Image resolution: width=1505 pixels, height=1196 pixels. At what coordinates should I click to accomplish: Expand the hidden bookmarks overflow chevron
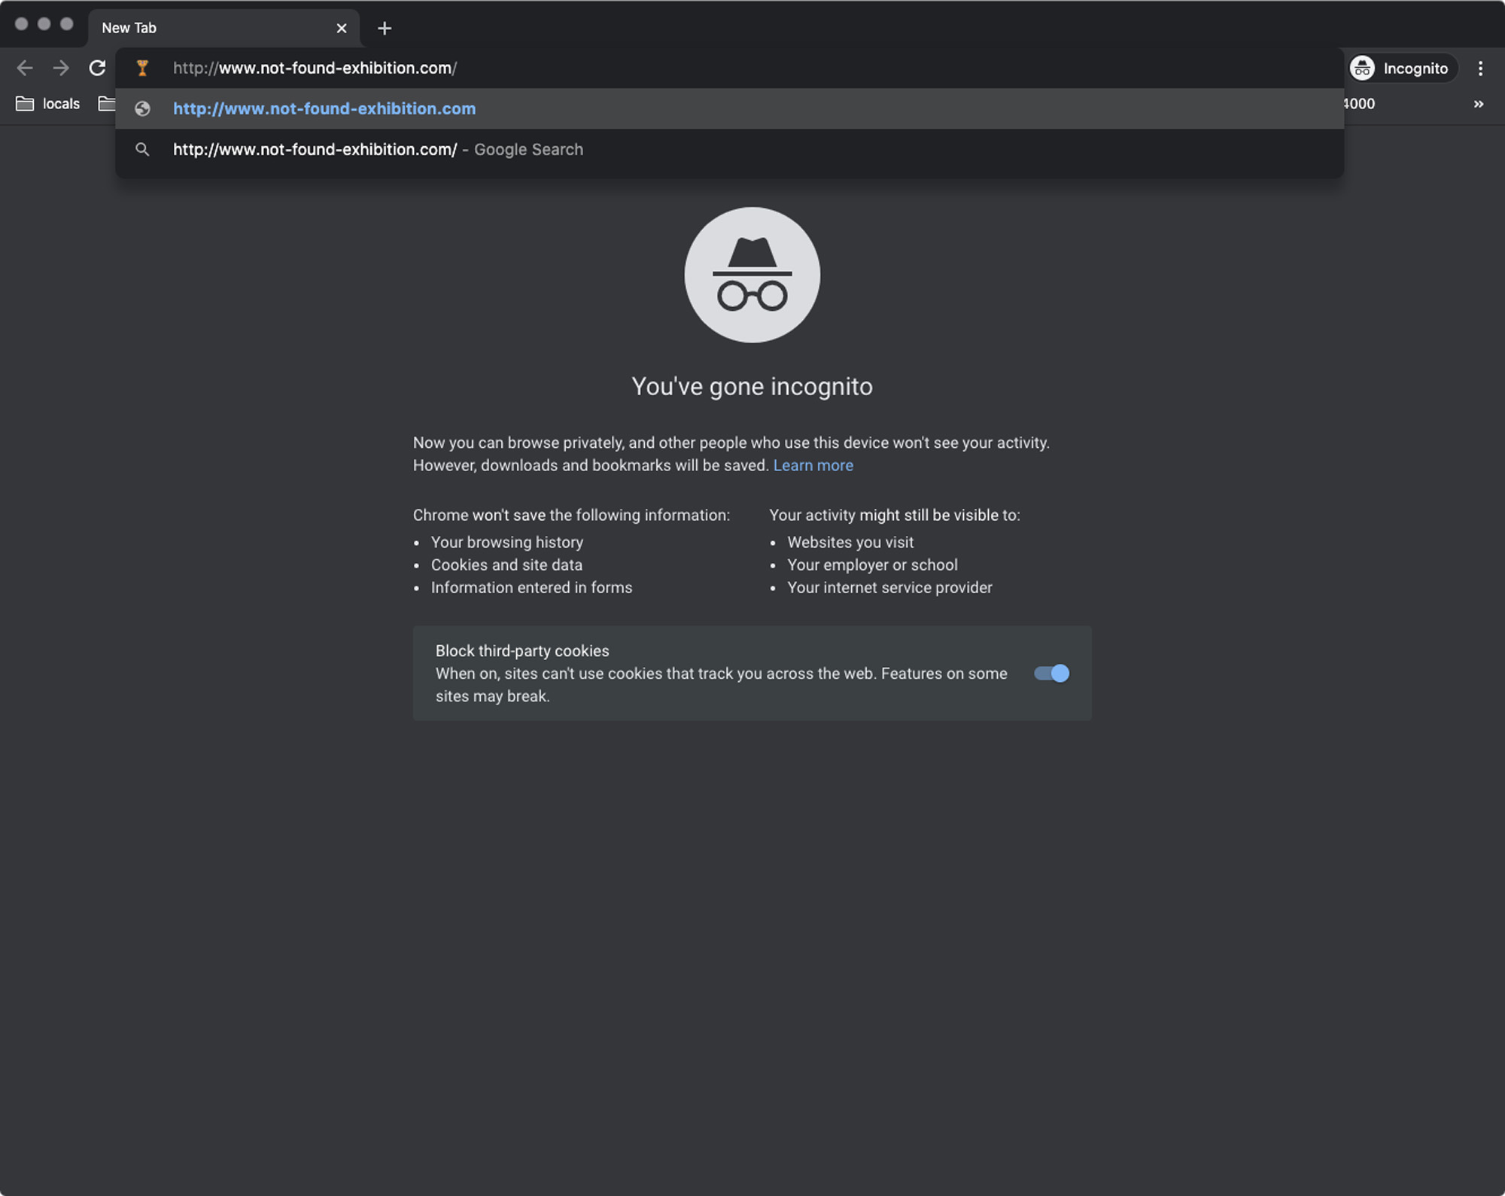(x=1479, y=104)
